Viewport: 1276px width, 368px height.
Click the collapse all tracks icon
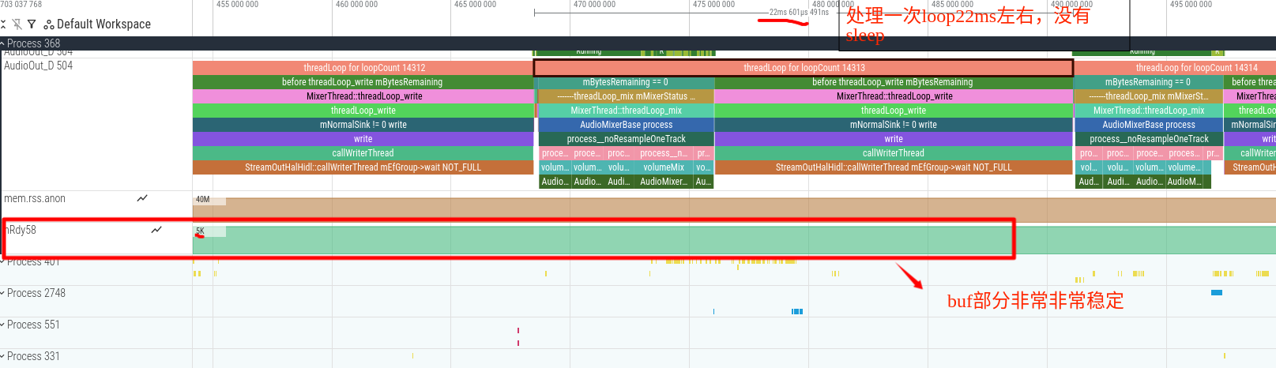click(4, 24)
